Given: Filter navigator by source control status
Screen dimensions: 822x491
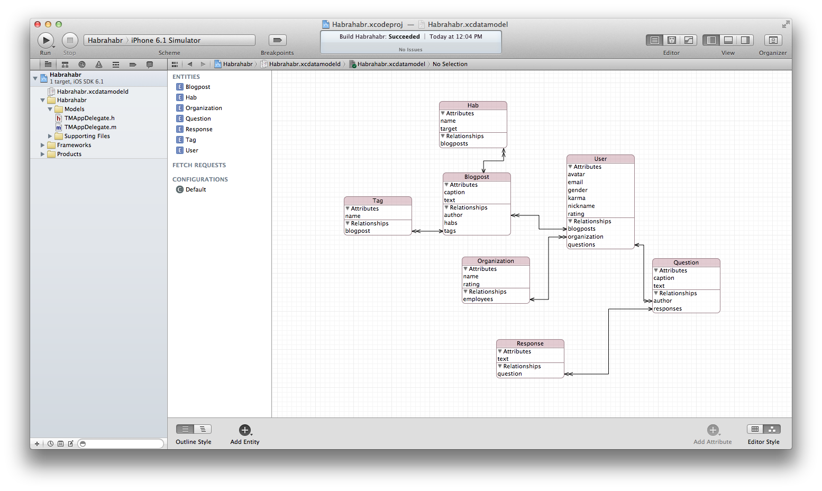Looking at the screenshot, I should [60, 444].
